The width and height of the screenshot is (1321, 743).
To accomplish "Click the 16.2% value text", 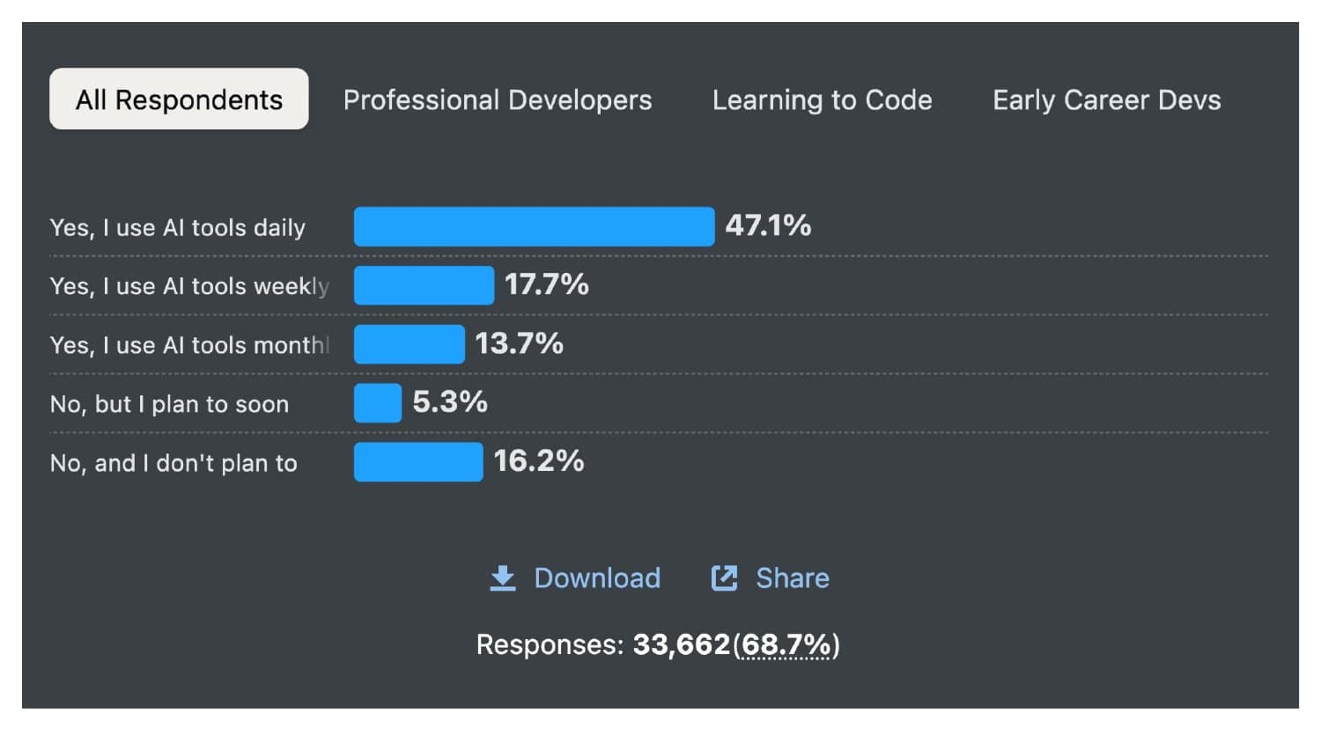I will pos(539,462).
